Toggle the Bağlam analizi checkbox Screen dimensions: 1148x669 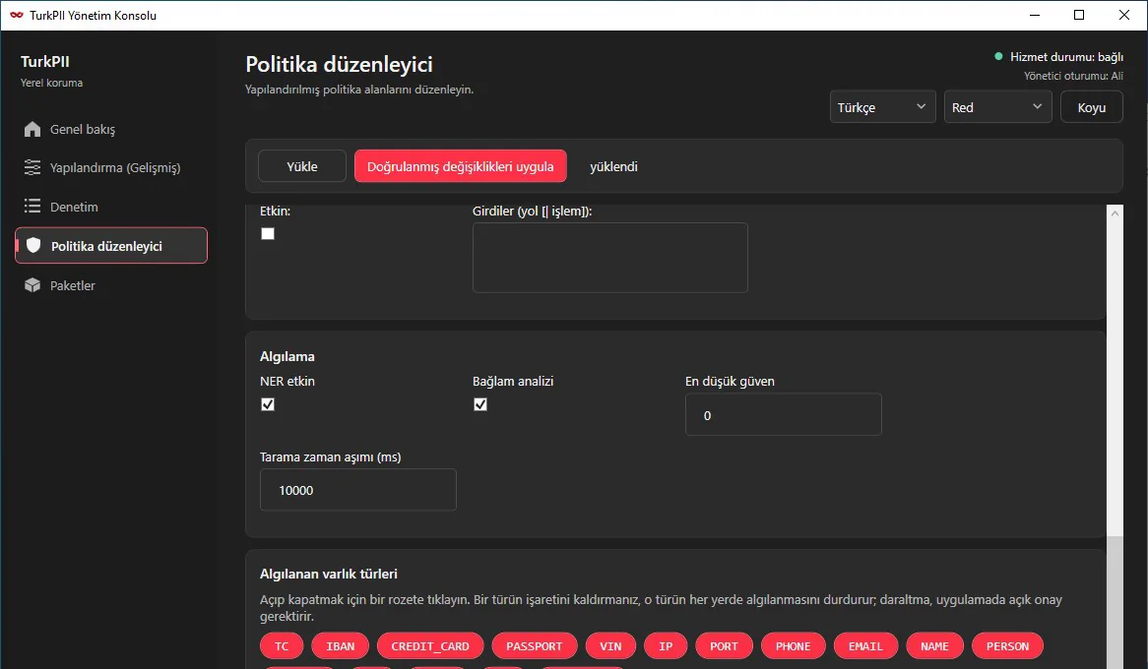tap(480, 404)
